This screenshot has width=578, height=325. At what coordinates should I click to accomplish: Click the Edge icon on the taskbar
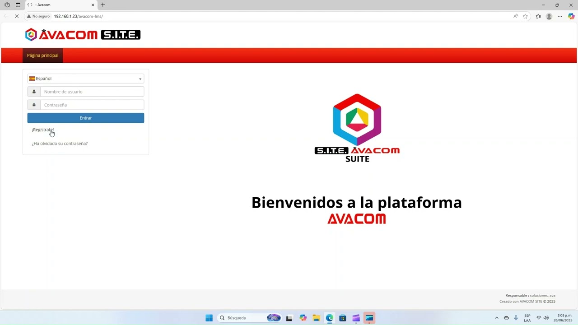pos(330,318)
